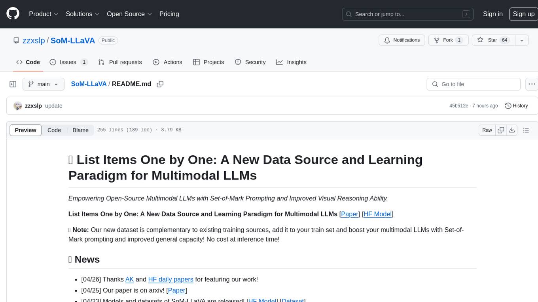Open the Paper link beside HF Model
The height and width of the screenshot is (302, 538).
pyautogui.click(x=350, y=214)
